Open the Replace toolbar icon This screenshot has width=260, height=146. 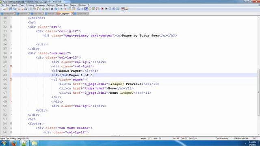point(56,9)
